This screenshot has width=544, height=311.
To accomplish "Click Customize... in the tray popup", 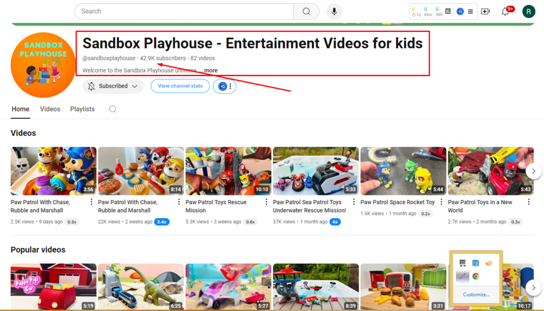I will click(x=476, y=295).
